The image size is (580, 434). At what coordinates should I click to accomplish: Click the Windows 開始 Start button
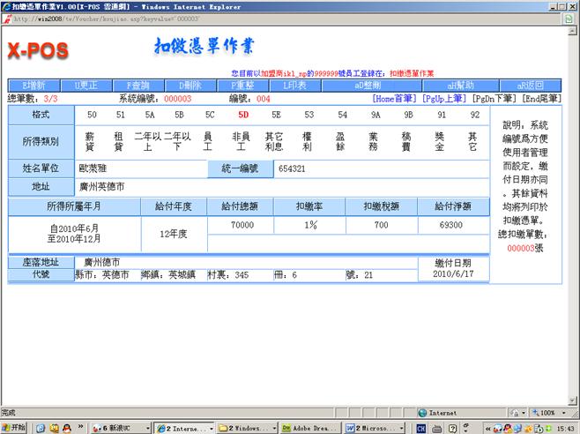pyautogui.click(x=15, y=427)
